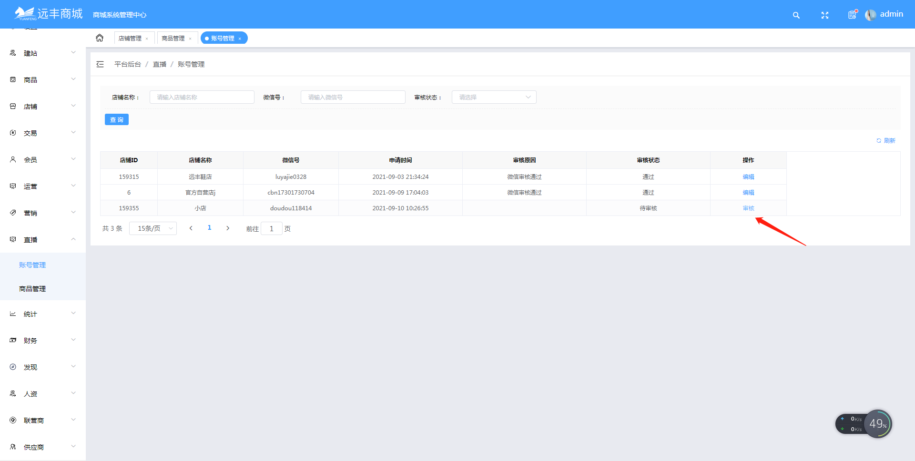The height and width of the screenshot is (461, 915).
Task: Click the 直播 breadcrumb item
Action: tap(160, 64)
